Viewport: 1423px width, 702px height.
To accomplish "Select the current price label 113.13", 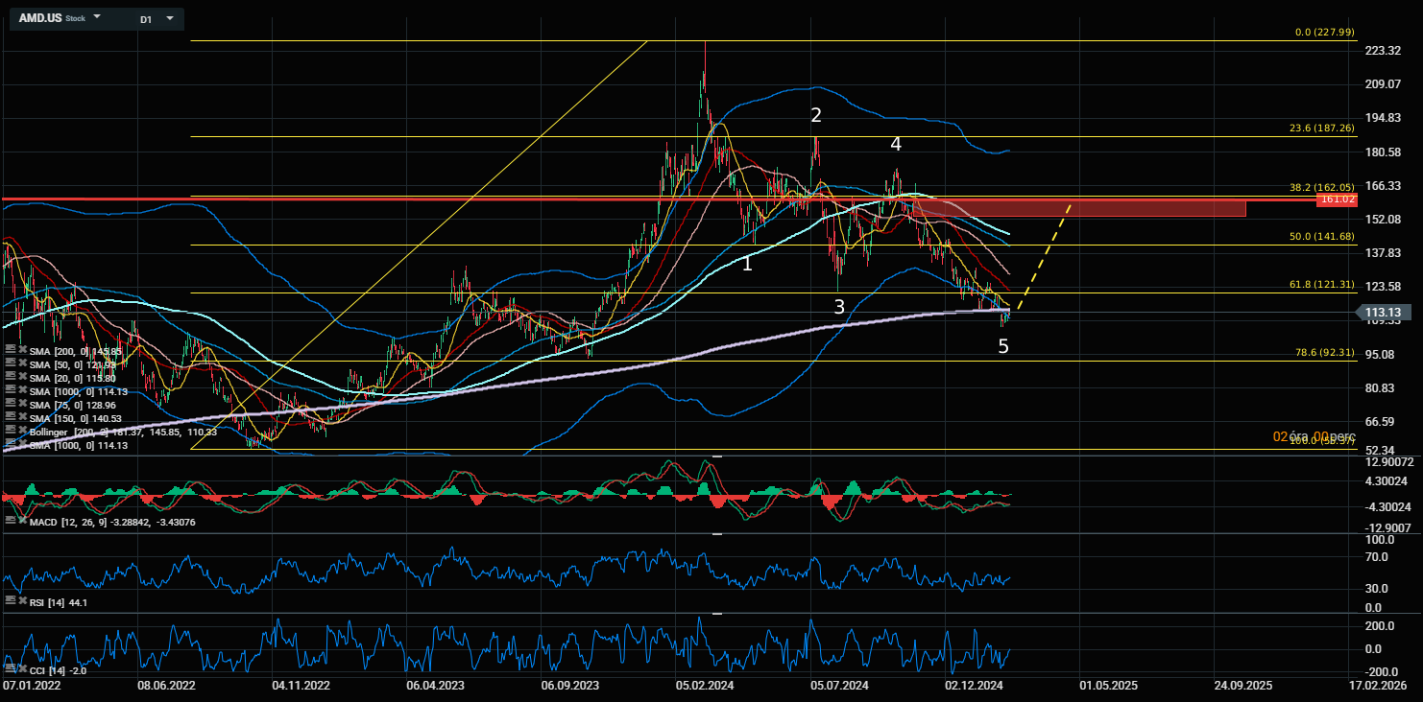I will click(x=1382, y=312).
